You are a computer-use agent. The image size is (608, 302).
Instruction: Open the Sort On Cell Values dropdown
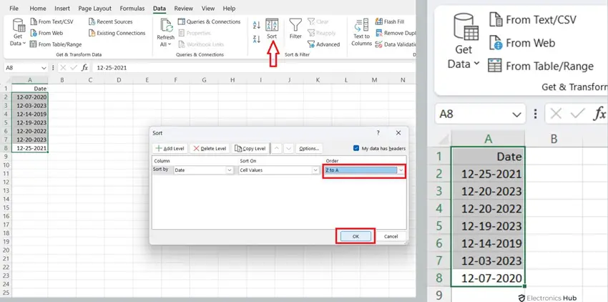pos(315,170)
